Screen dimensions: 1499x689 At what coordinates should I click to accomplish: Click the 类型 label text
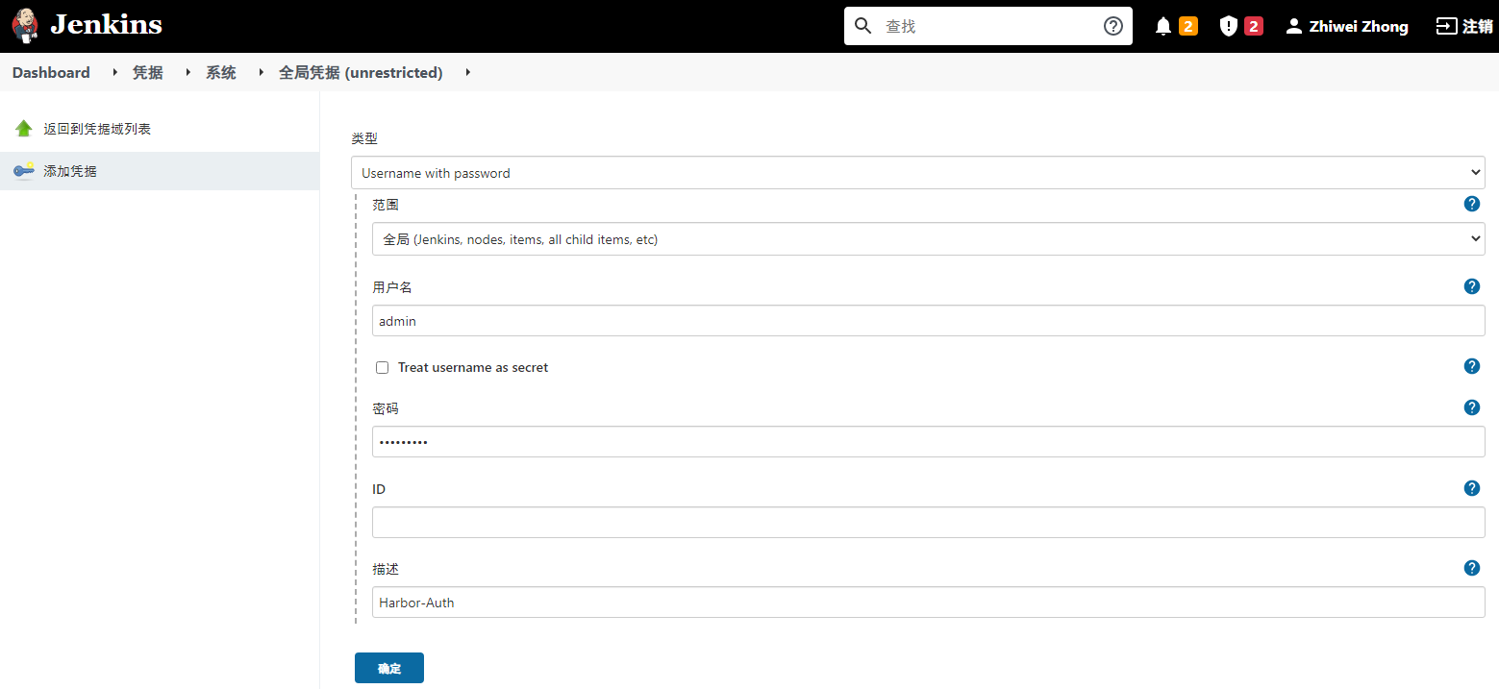364,138
